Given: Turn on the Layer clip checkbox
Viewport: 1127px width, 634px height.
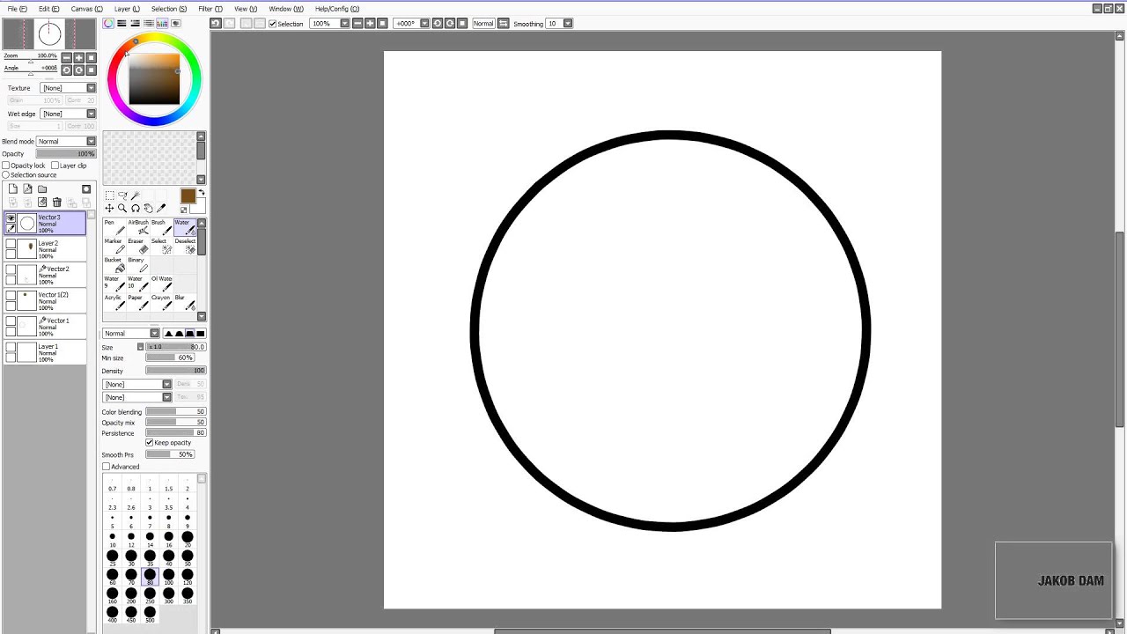Looking at the screenshot, I should pos(53,165).
